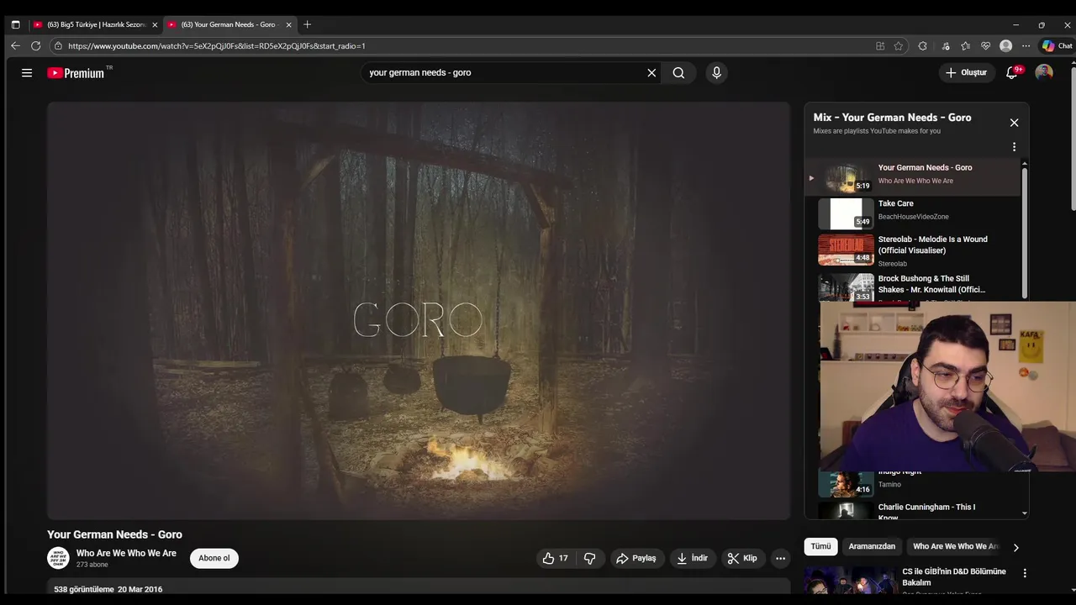Open Who Are We Who We Are channel name
This screenshot has height=605, width=1076.
(126, 553)
